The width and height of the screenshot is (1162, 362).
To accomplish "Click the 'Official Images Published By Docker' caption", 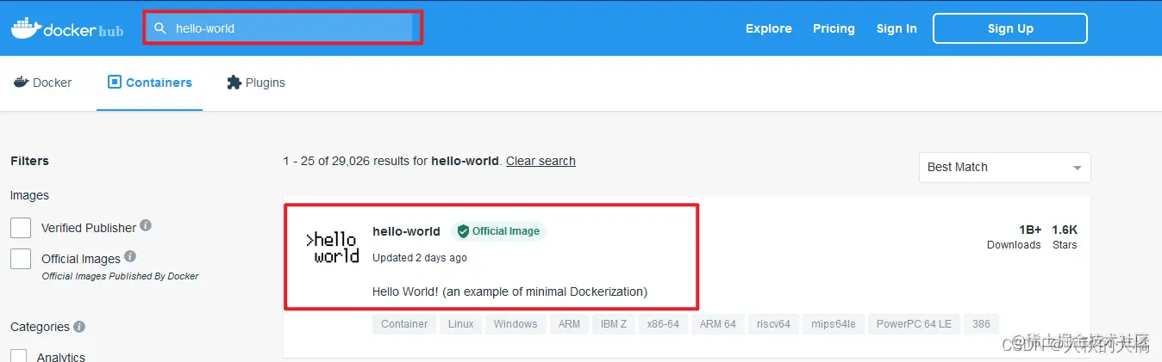I will pos(120,276).
